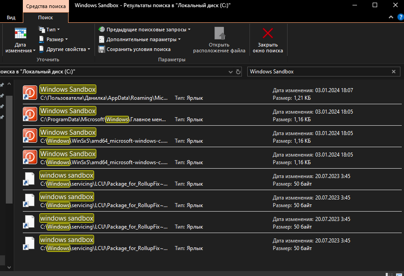Open the Date modified calendar icon
Viewport: 404px width, 276px height.
pos(20,34)
